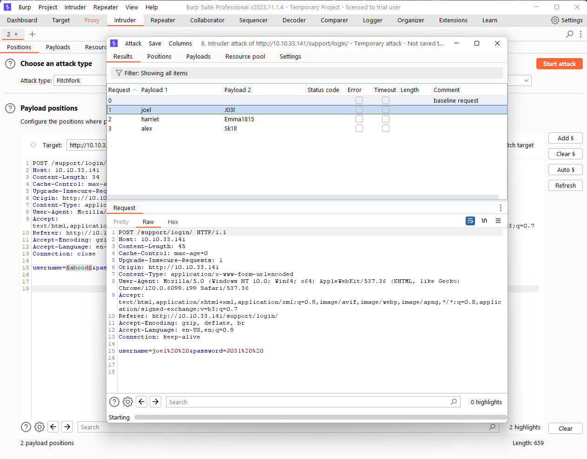
Task: Go to next match in main Intruder editor
Action: pyautogui.click(x=67, y=426)
